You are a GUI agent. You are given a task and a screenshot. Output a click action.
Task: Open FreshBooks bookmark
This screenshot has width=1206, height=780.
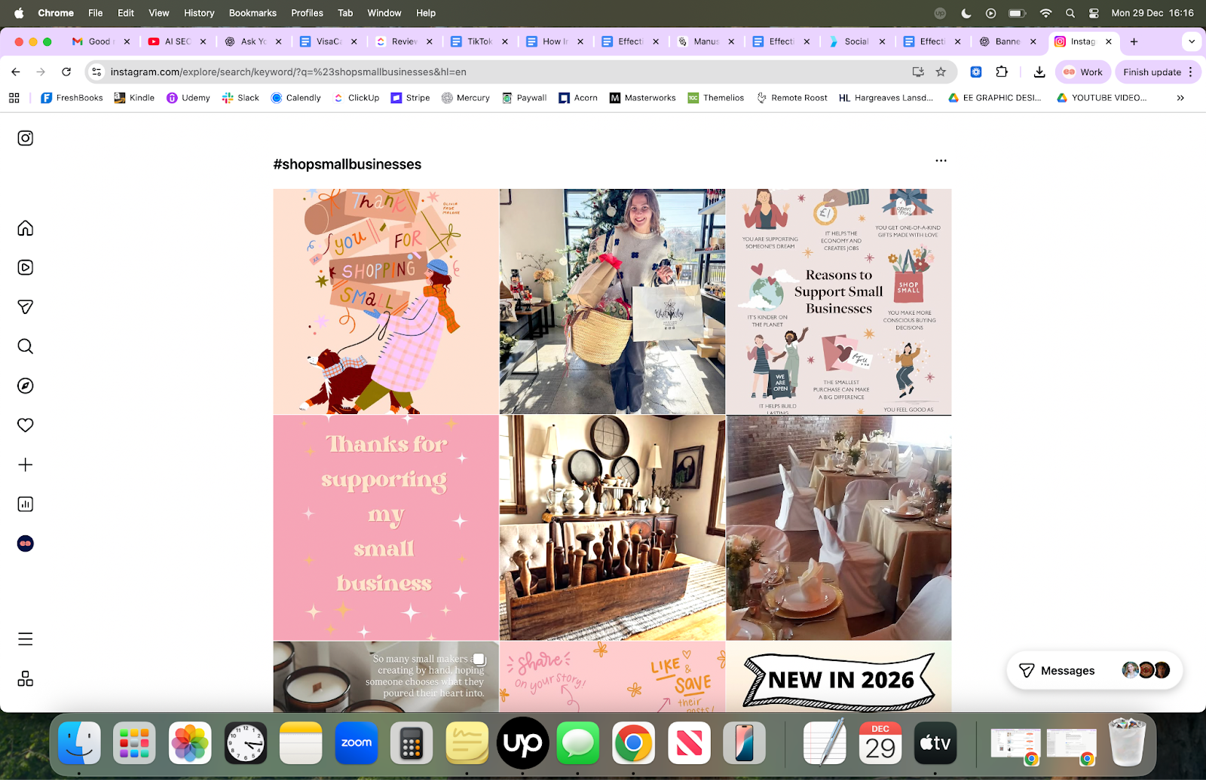(72, 98)
